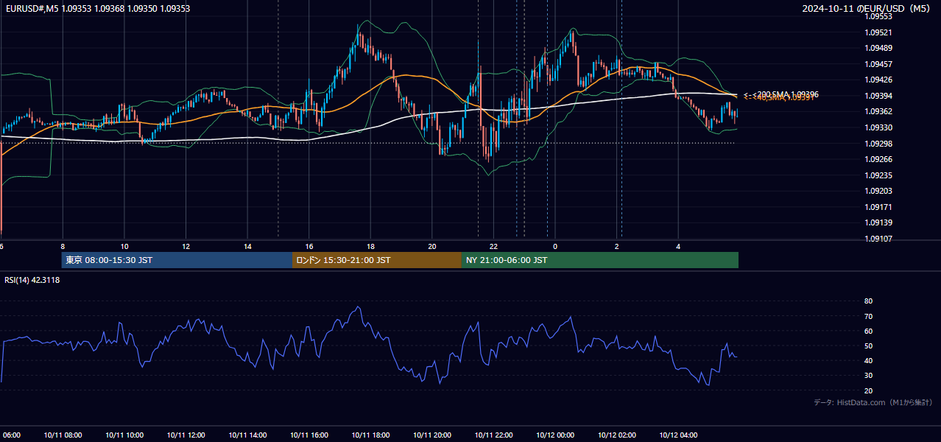The image size is (941, 442).
Task: Click RSI axis level 50
Action: pos(868,345)
